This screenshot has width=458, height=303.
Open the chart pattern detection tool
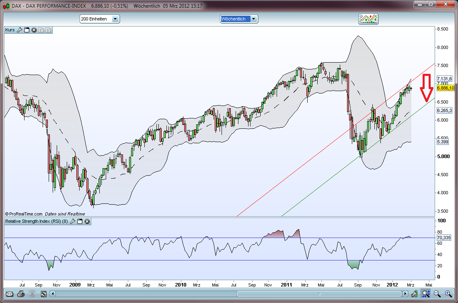368,19
